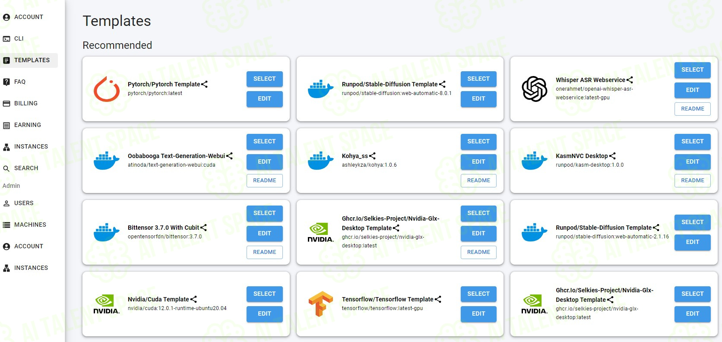Image resolution: width=722 pixels, height=342 pixels.
Task: Select Runpod Stable-Diffusion web-automatic-8.0.1 template
Action: pos(478,79)
